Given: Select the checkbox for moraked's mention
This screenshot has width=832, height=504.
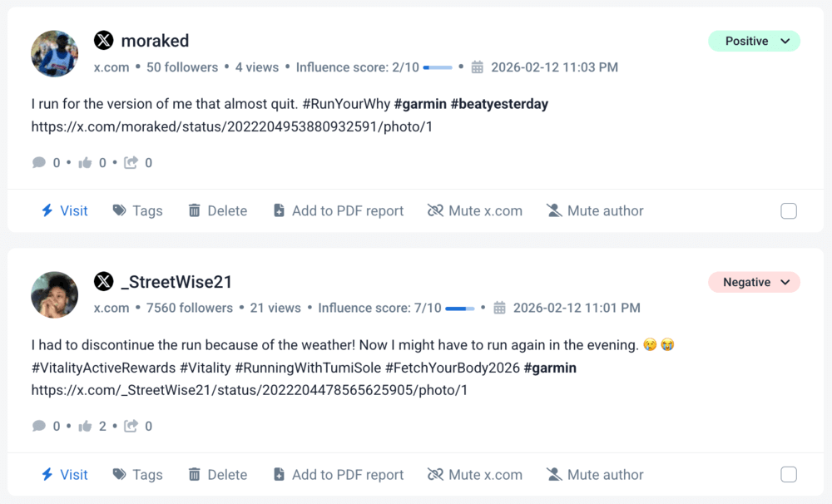Looking at the screenshot, I should click(x=789, y=211).
